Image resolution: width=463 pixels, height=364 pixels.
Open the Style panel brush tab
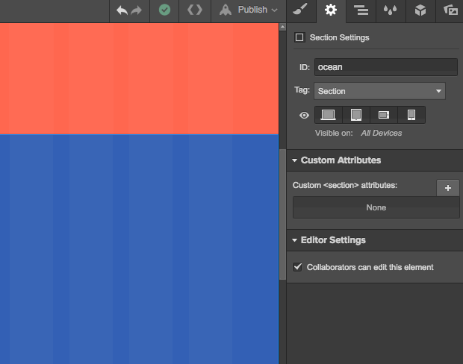[x=299, y=10]
